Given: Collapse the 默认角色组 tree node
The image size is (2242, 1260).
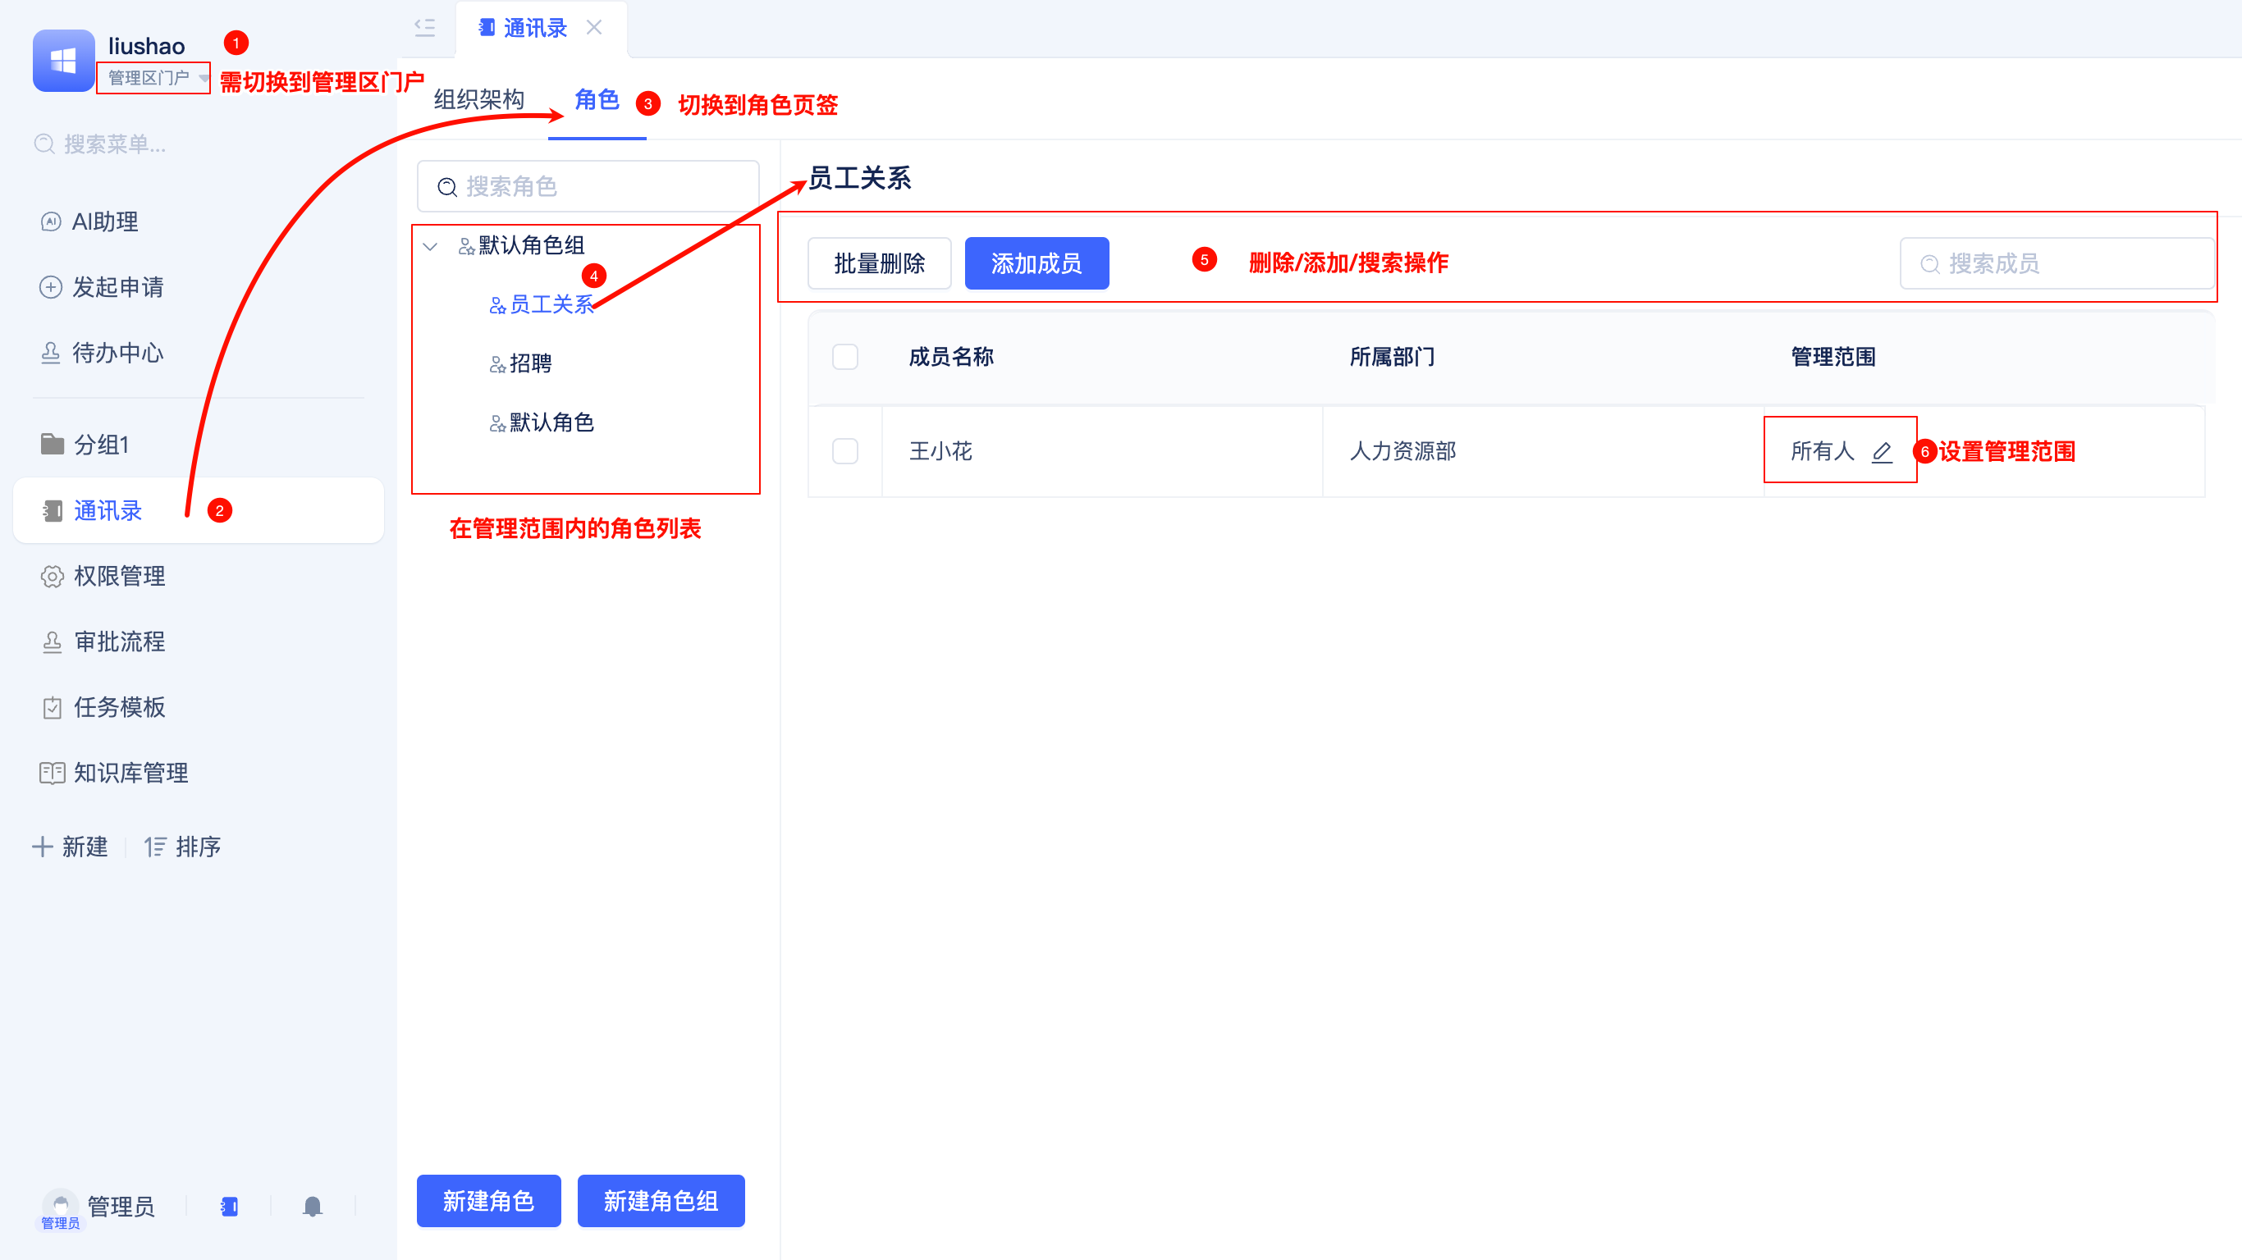Looking at the screenshot, I should pyautogui.click(x=430, y=246).
